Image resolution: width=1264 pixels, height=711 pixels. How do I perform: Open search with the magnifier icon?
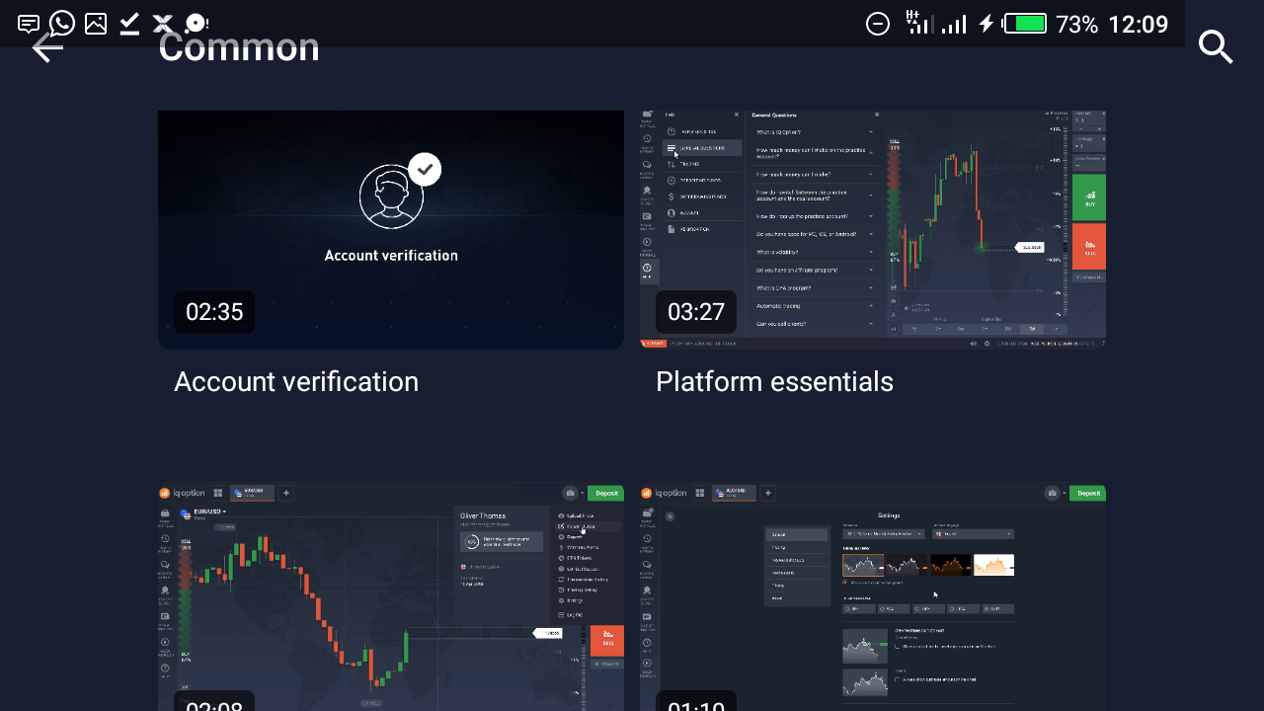(1216, 47)
